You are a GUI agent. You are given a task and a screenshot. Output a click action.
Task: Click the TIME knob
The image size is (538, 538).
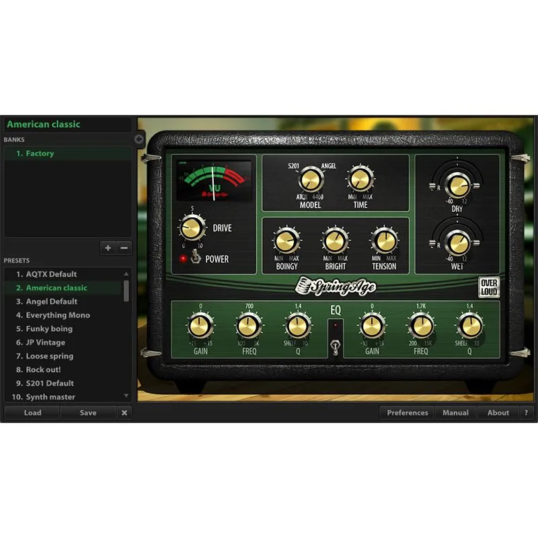[360, 179]
